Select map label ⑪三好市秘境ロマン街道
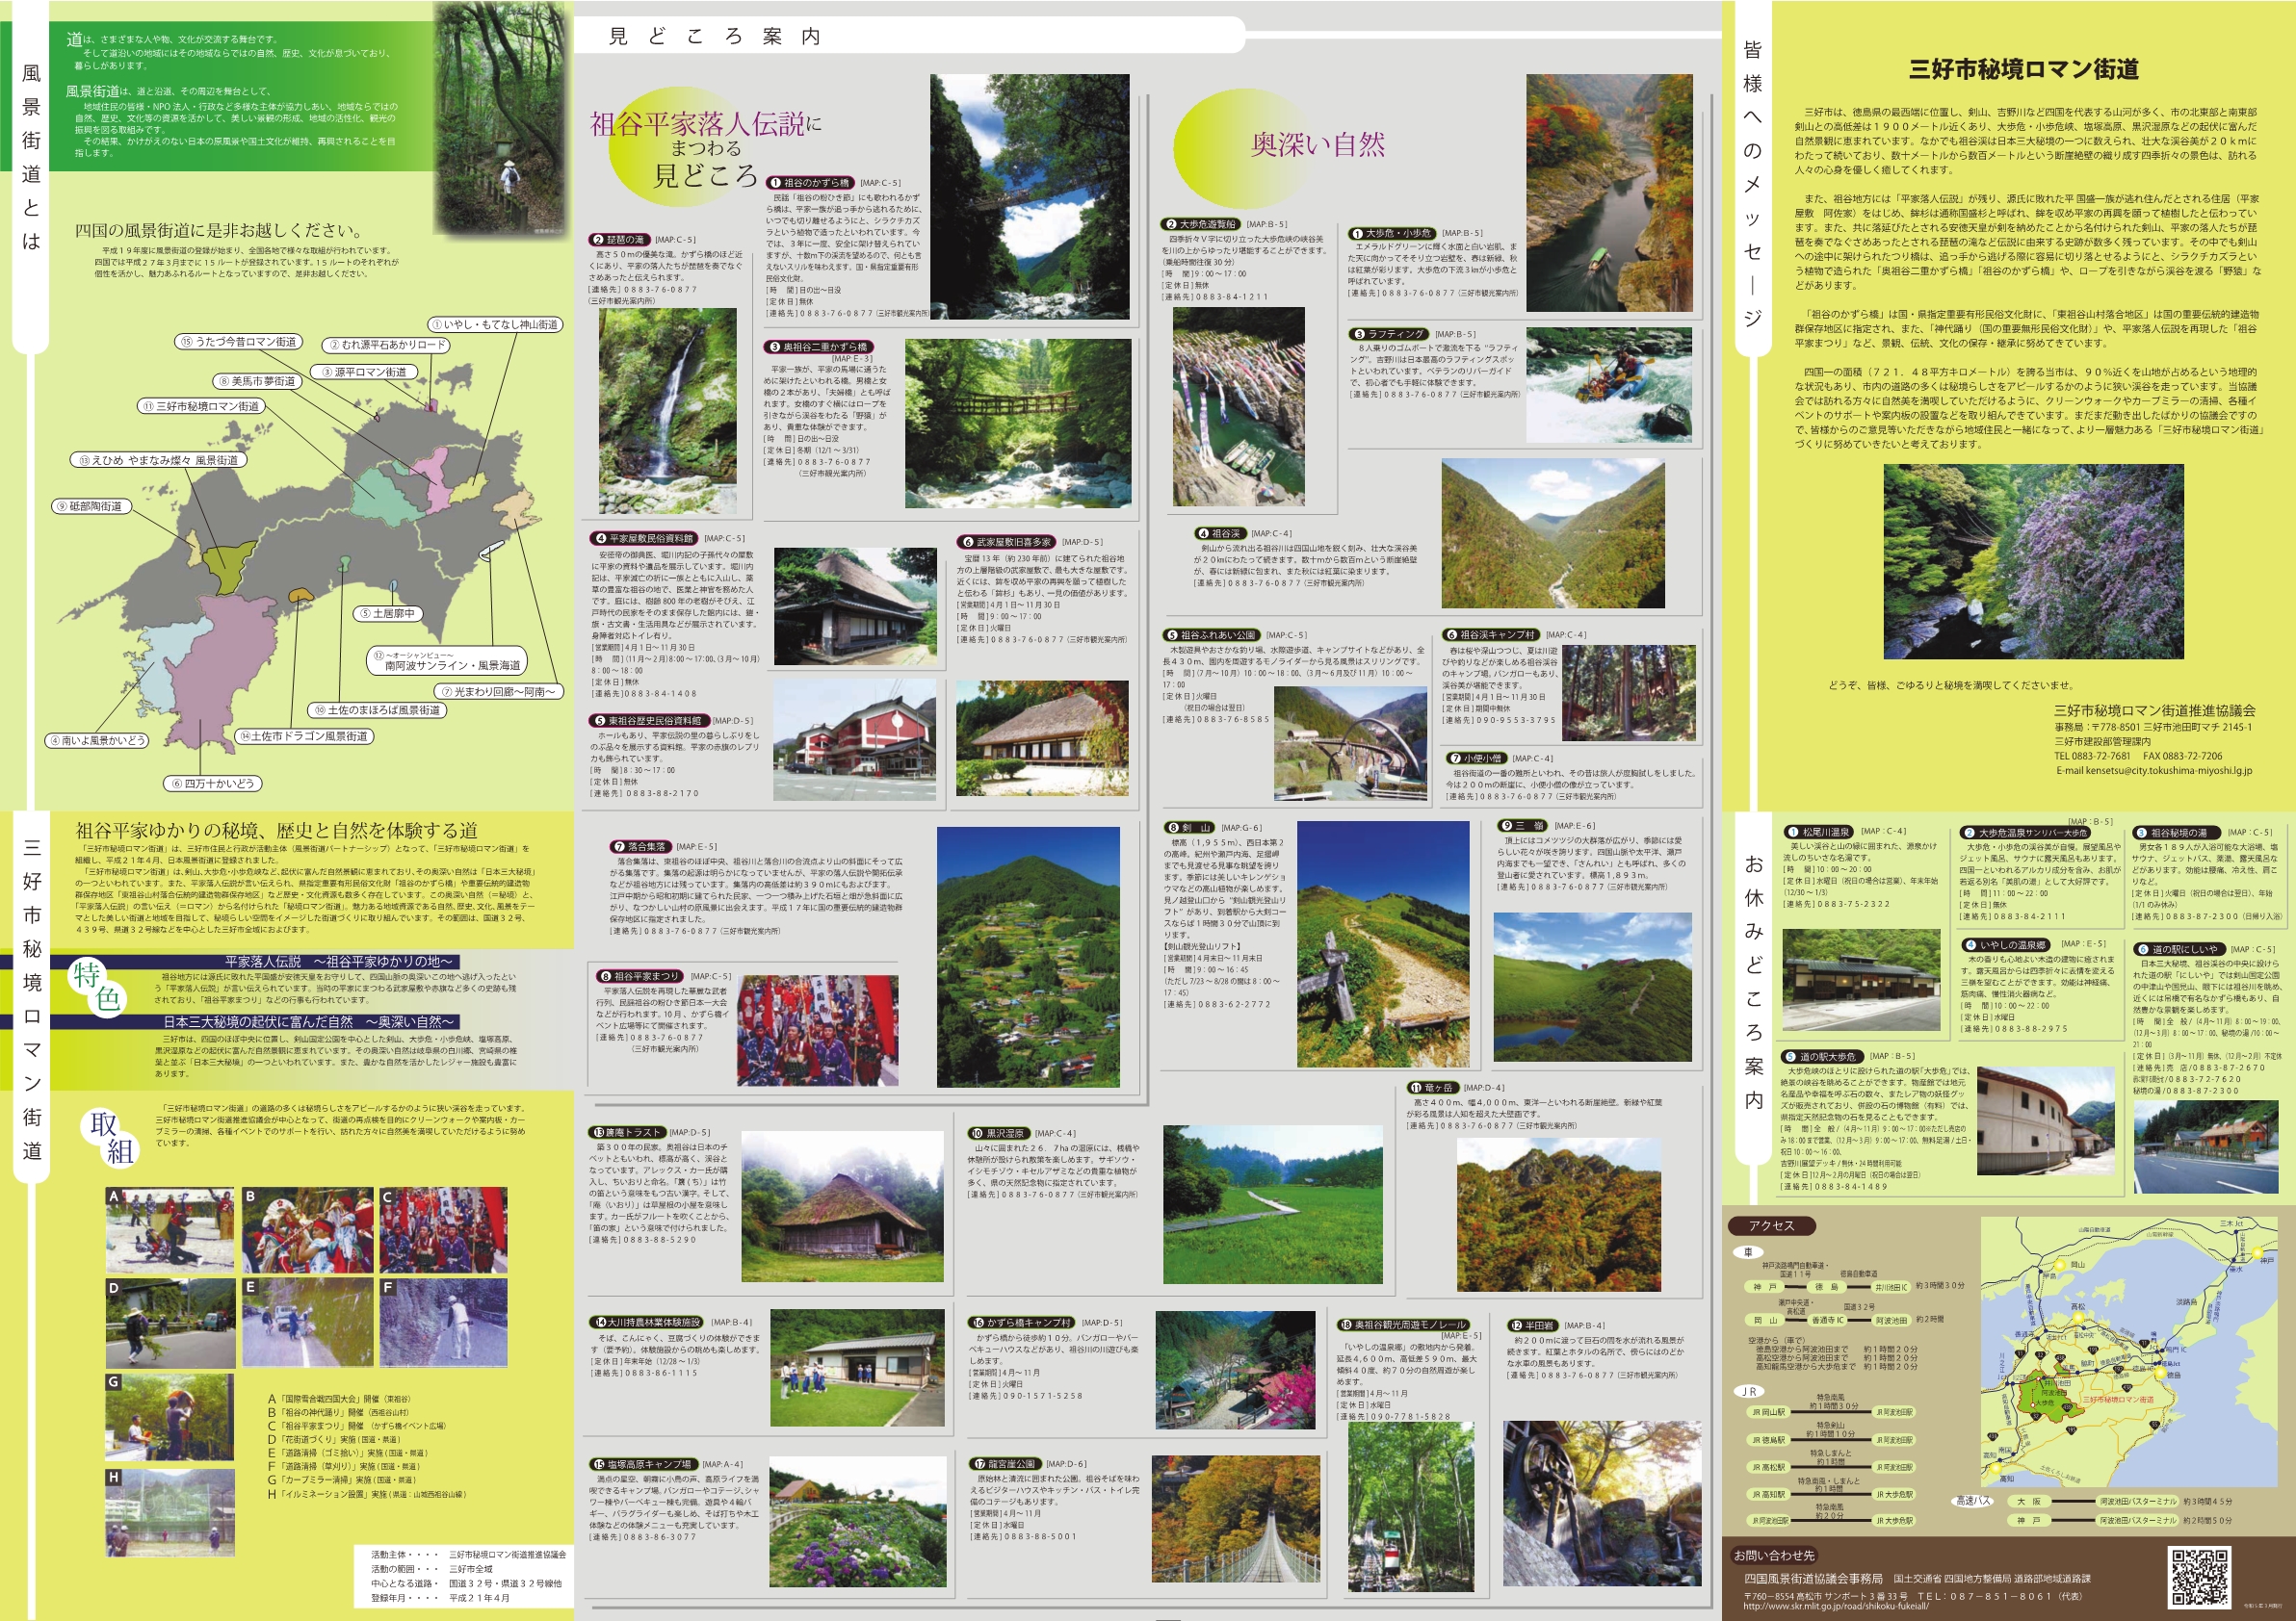This screenshot has height=1621, width=2296. (201, 407)
